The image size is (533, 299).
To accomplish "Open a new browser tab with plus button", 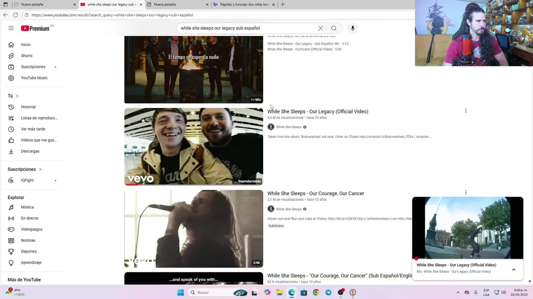I will (x=283, y=5).
